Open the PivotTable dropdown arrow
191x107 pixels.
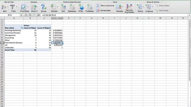point(28,7)
